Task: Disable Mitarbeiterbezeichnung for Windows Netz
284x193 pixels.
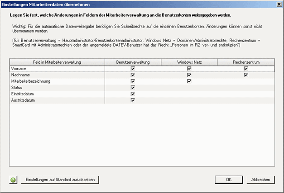Action: (189, 81)
